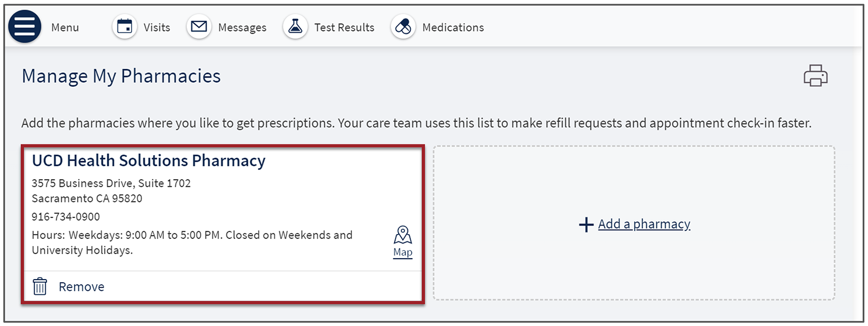Image resolution: width=868 pixels, height=326 pixels.
Task: Click the pharmacy phone number 916-734-0900
Action: (66, 217)
